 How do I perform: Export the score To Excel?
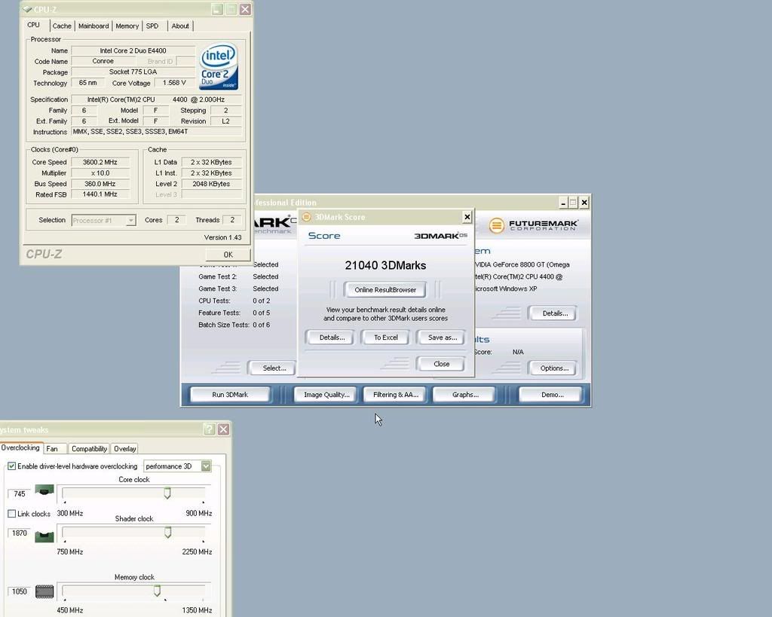tap(386, 338)
